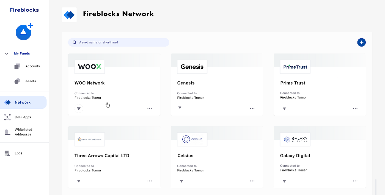Click the Fireblocks brand link
This screenshot has height=195, width=385.
[x=24, y=10]
